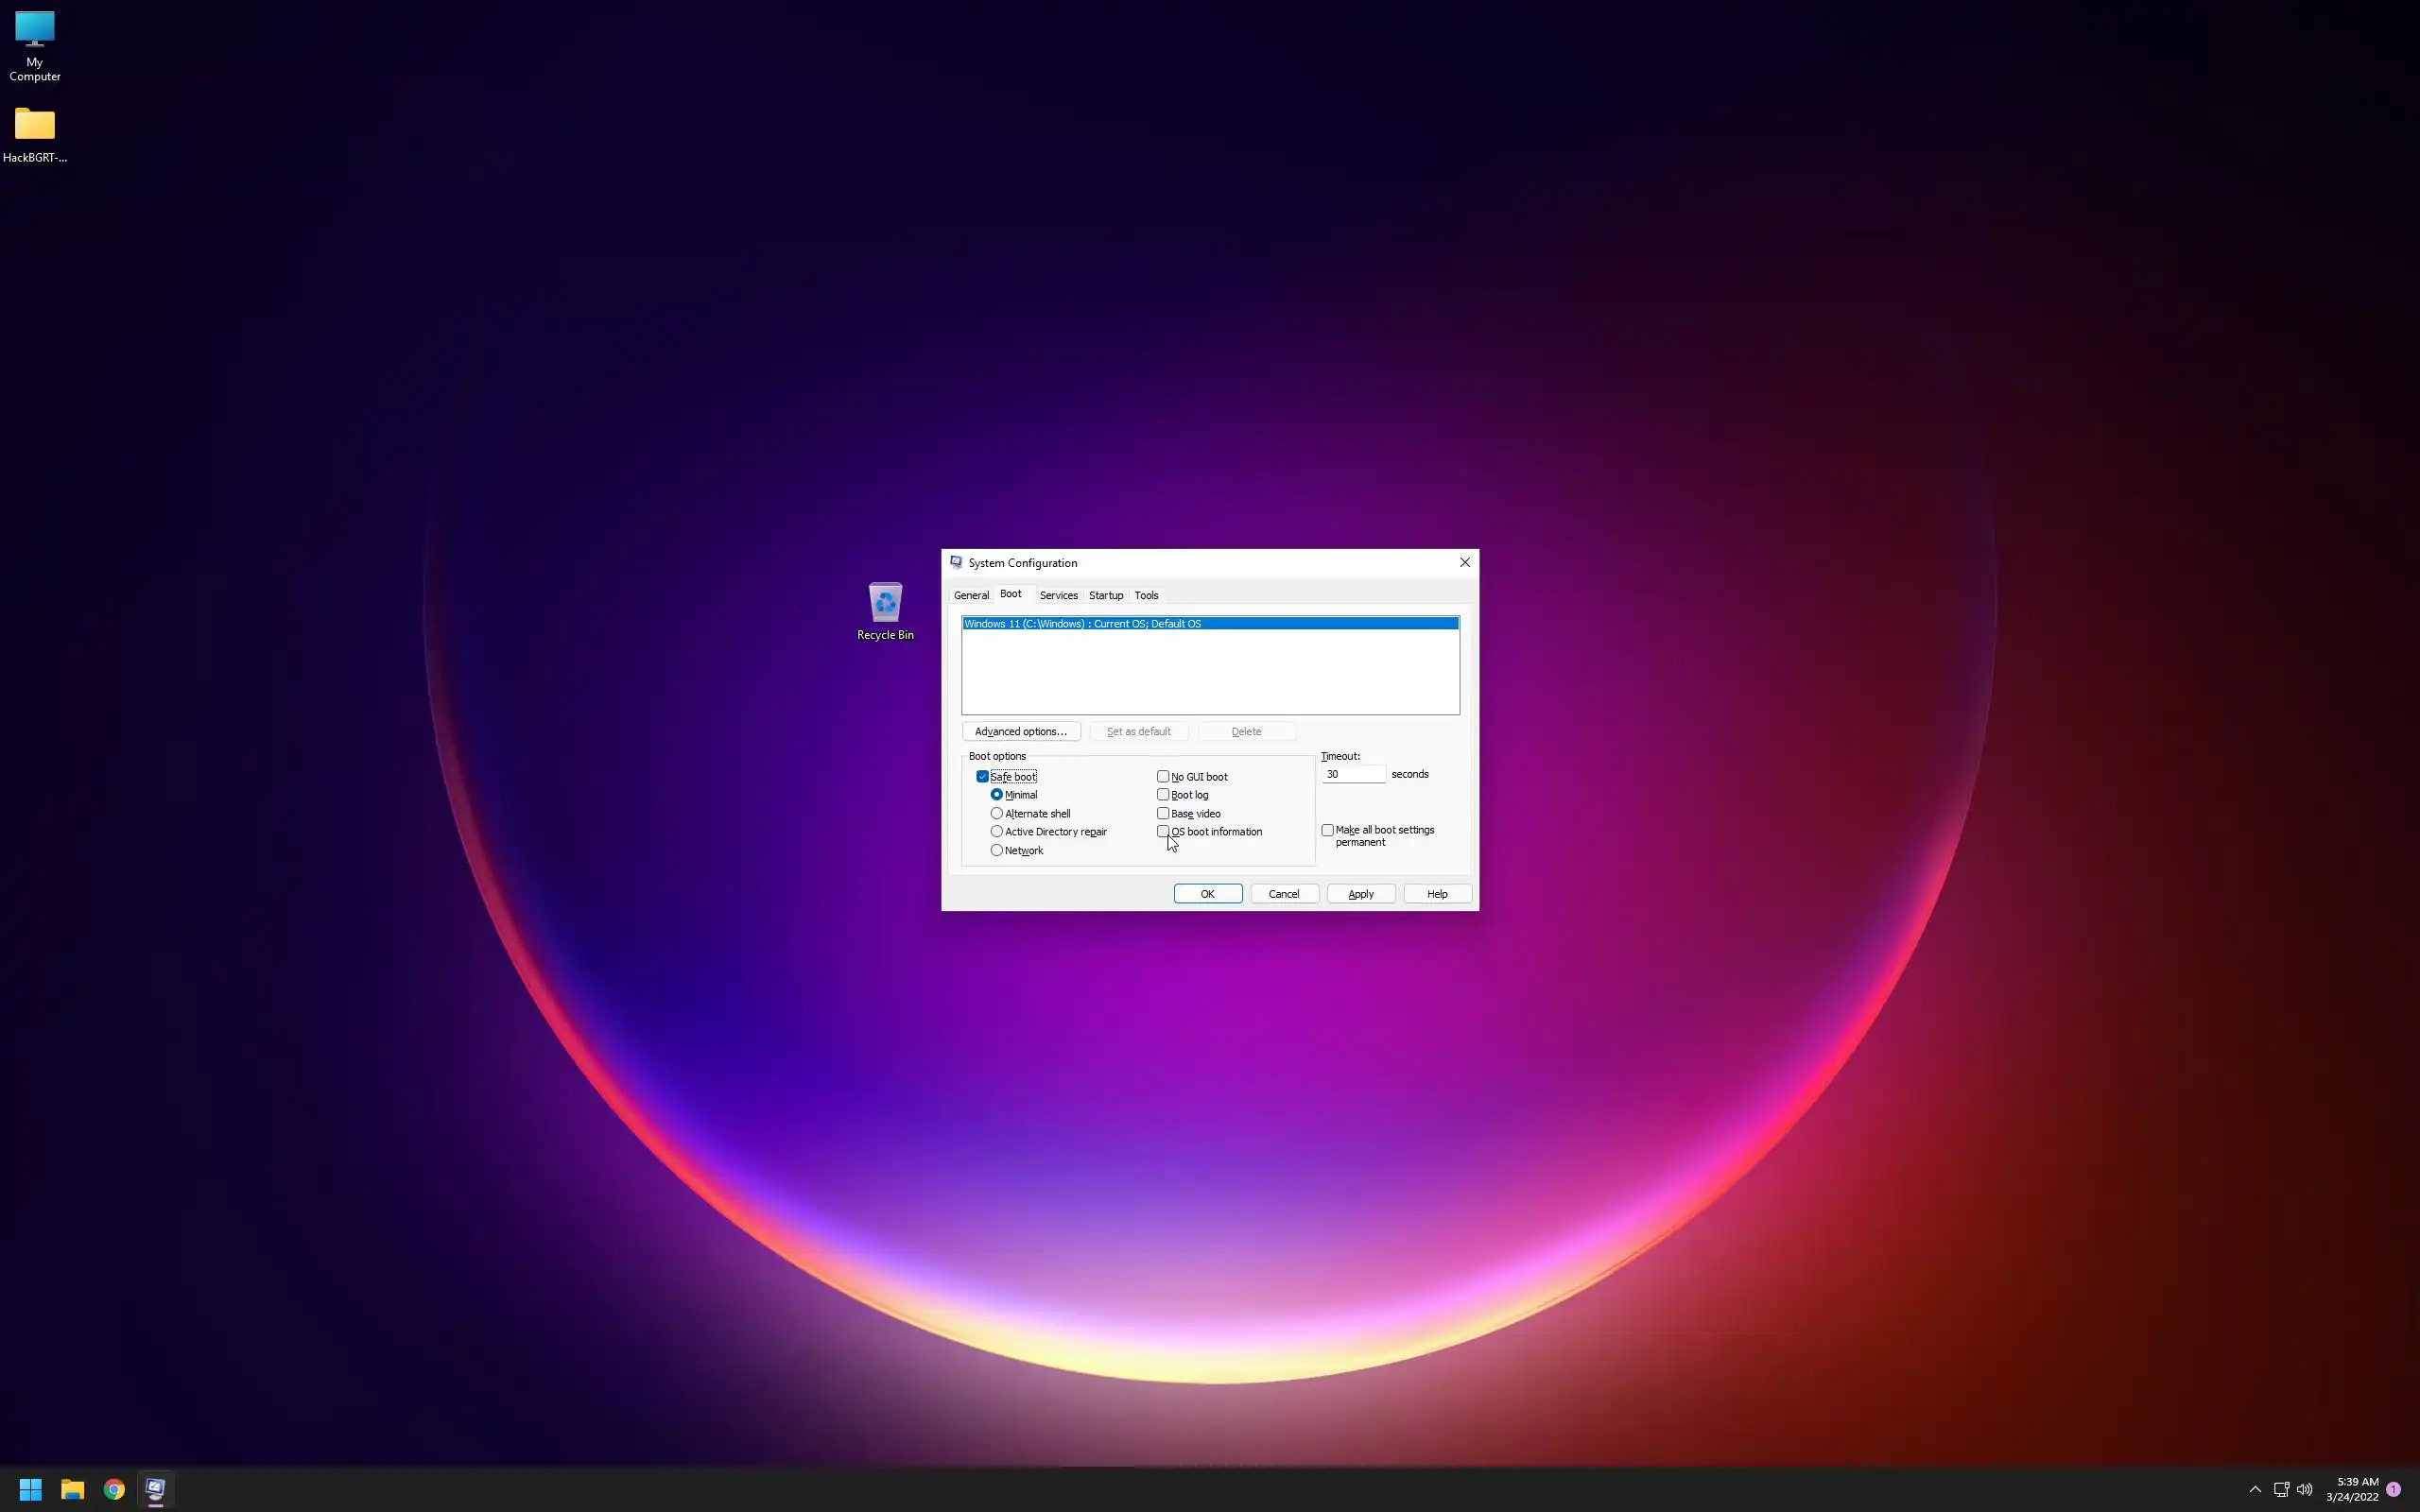Click System Configuration taskbar icon
The height and width of the screenshot is (1512, 2420).
(155, 1489)
